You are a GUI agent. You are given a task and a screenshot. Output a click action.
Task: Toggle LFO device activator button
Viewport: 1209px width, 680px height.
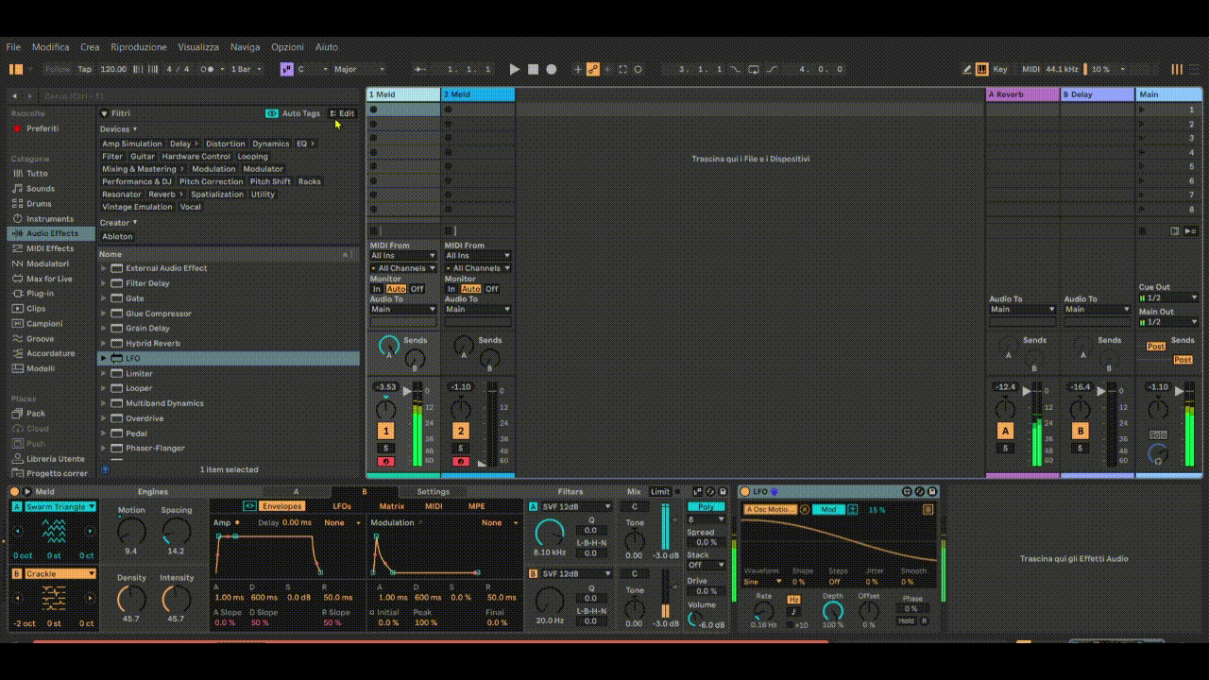coord(745,491)
